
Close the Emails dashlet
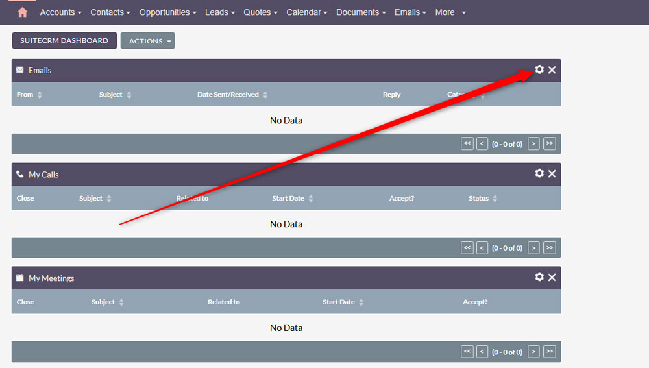coord(552,70)
